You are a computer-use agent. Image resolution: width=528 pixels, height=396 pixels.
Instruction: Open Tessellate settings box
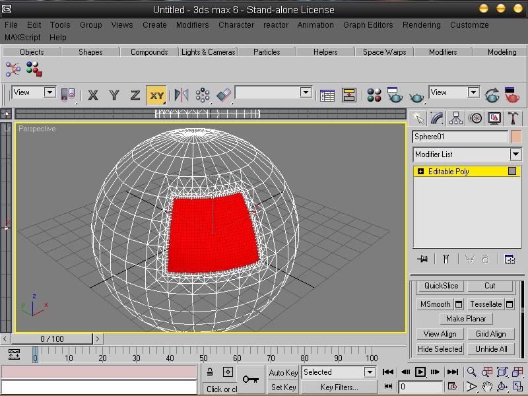point(510,304)
